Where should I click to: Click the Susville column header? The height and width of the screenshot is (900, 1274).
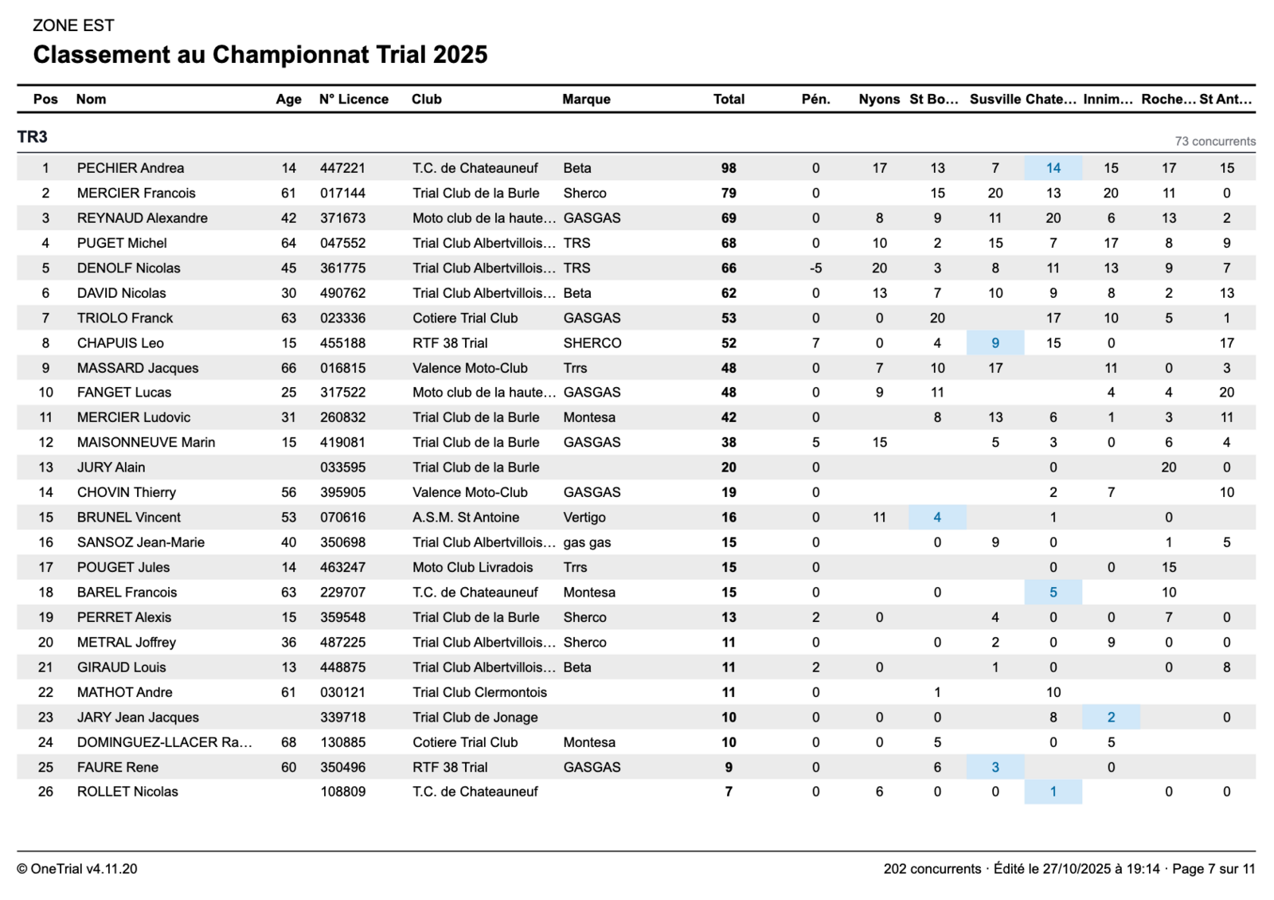pos(995,100)
